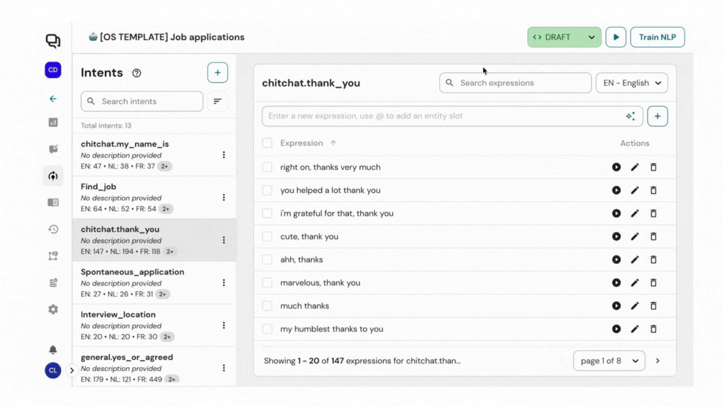
Task: Select the 'ahh, thanks' expression checkbox
Action: 267,259
